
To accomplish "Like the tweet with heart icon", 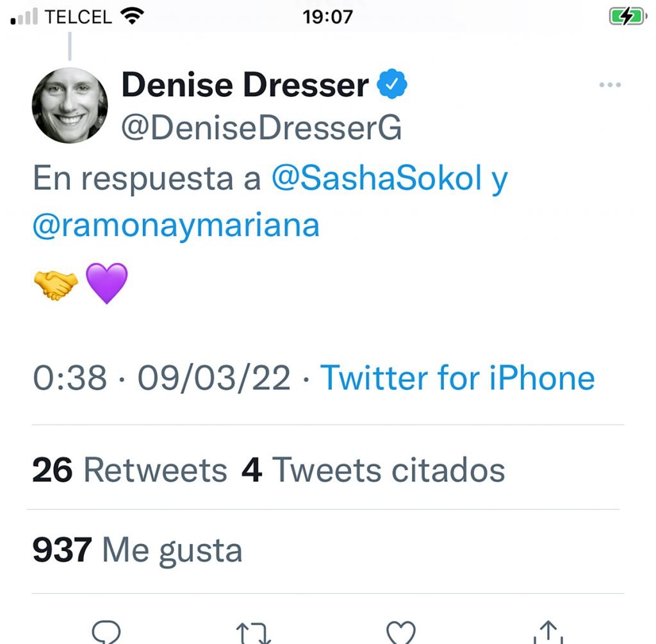I will [401, 632].
